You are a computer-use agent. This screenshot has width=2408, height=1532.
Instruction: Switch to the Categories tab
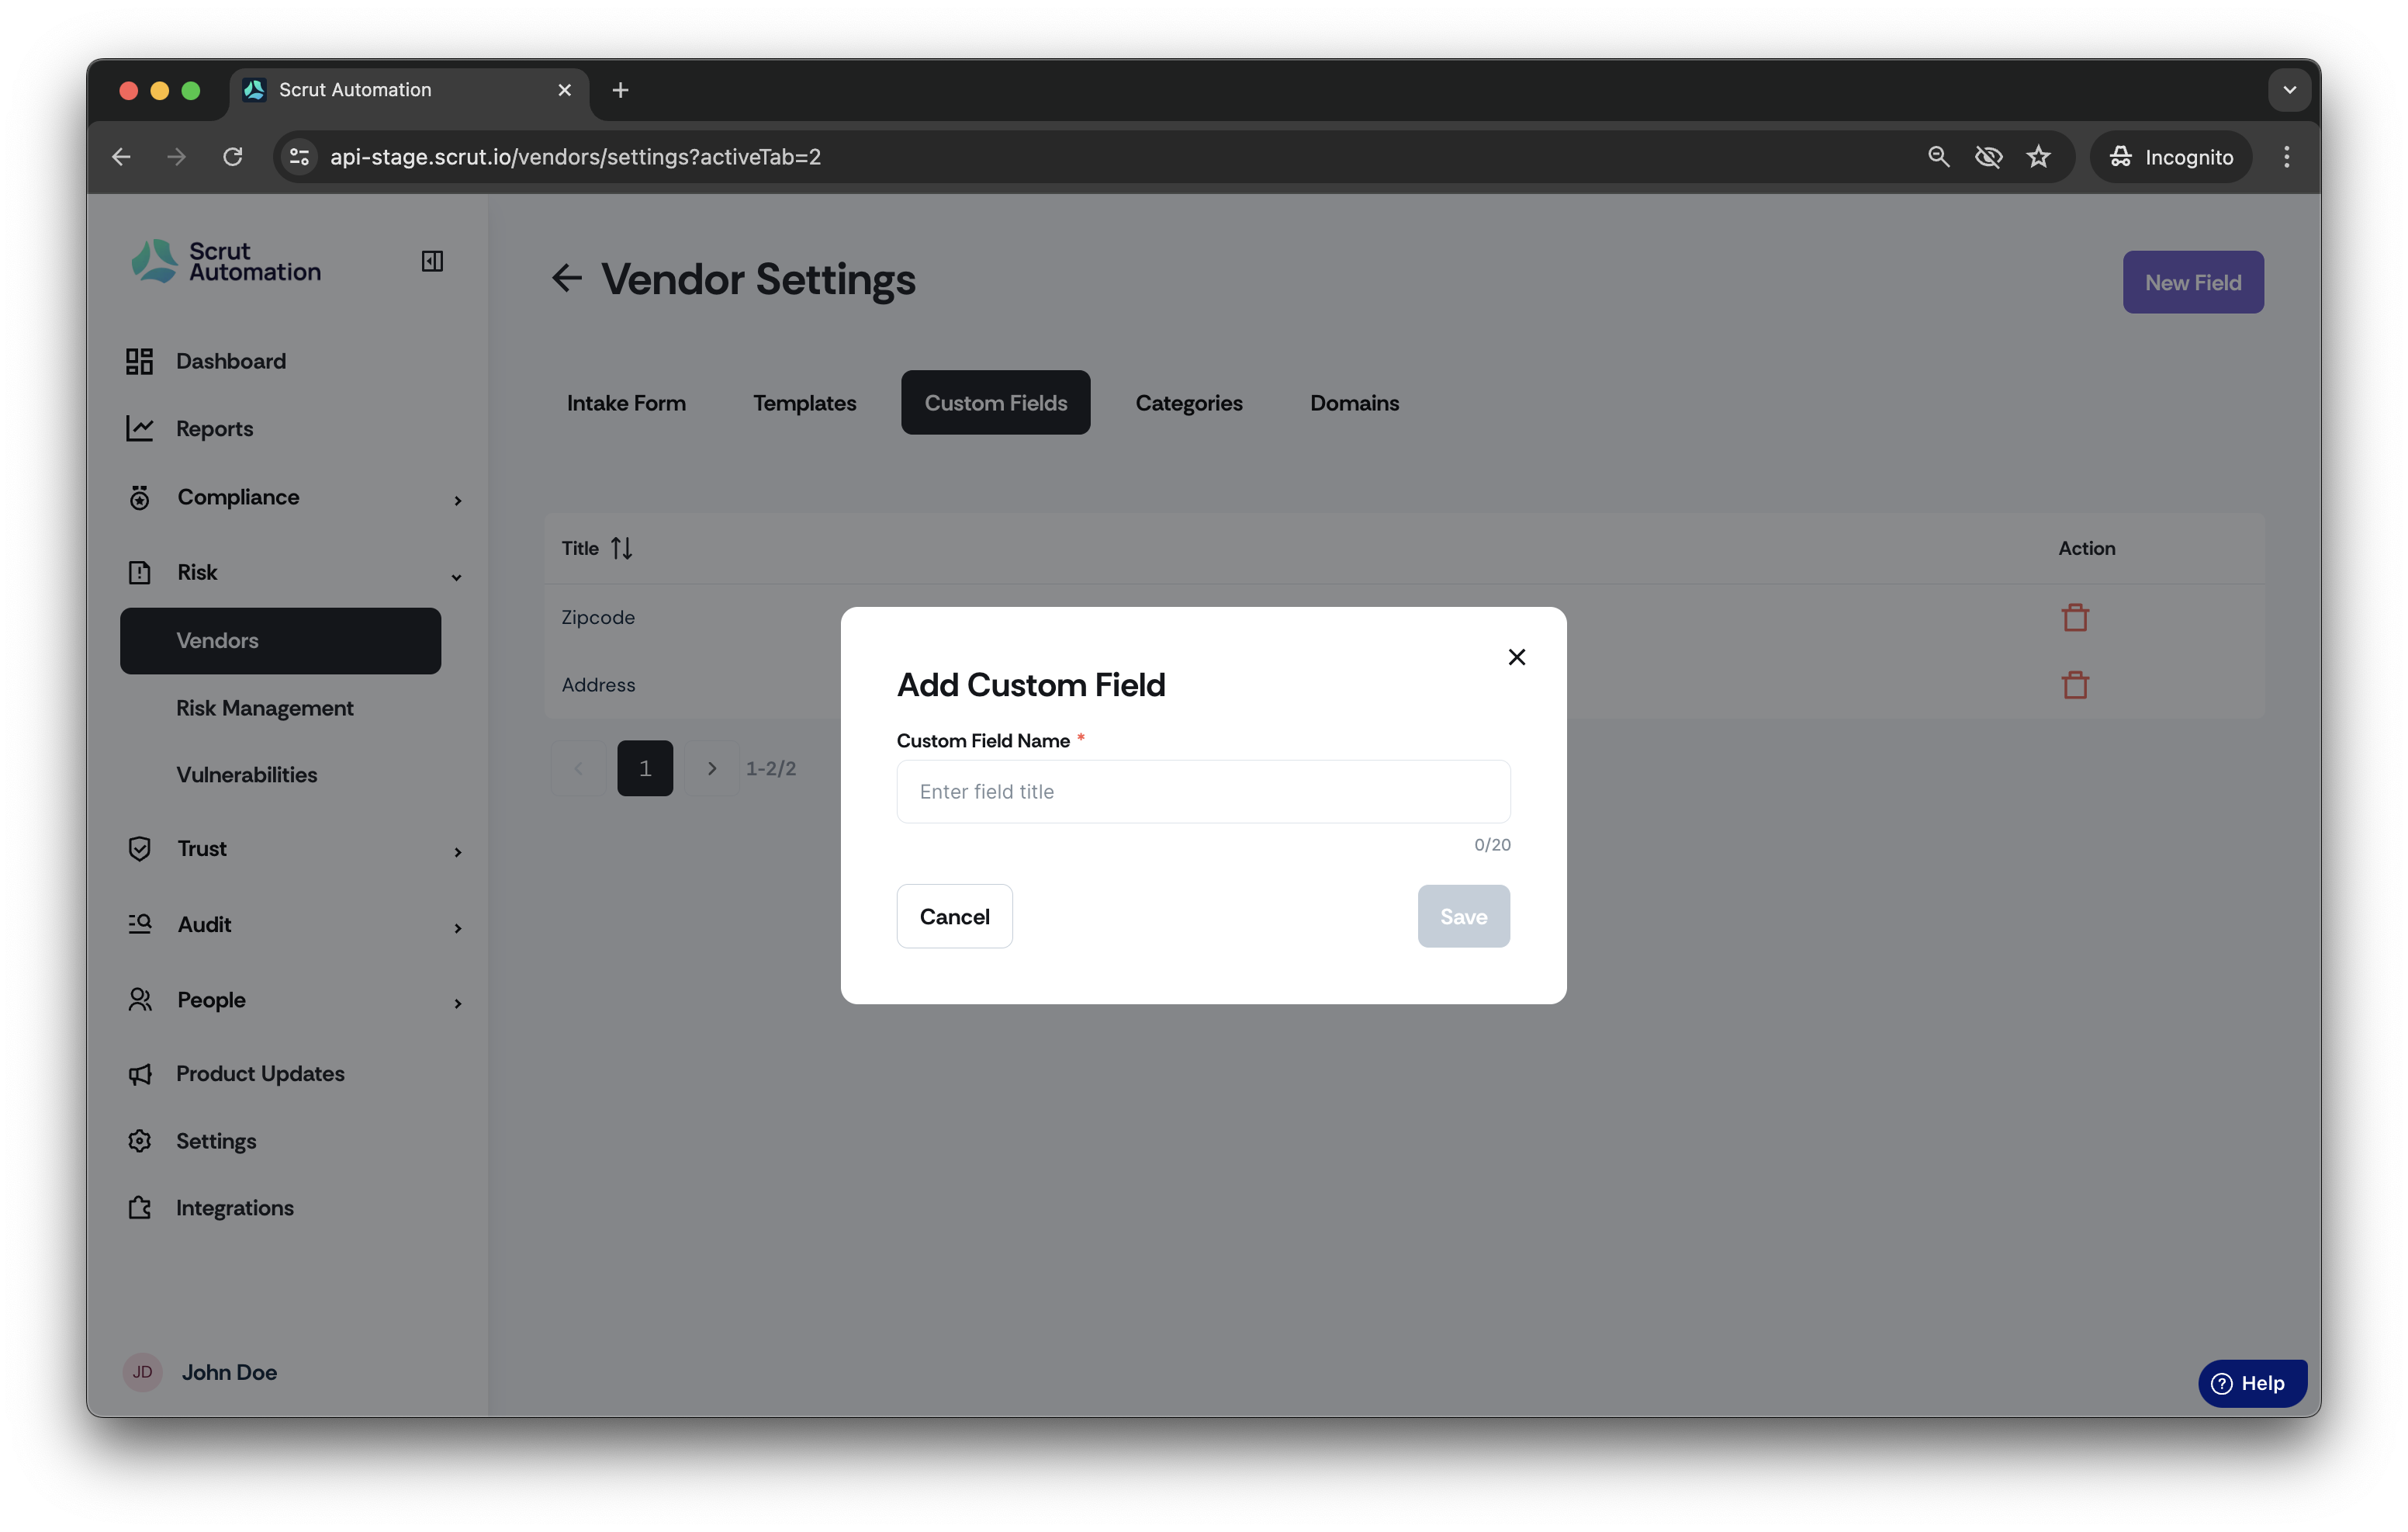[1188, 404]
